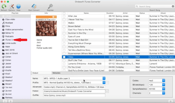The height and width of the screenshot is (103, 175).
Task: Select the Library playlist row
Action: pyautogui.click(x=15, y=16)
